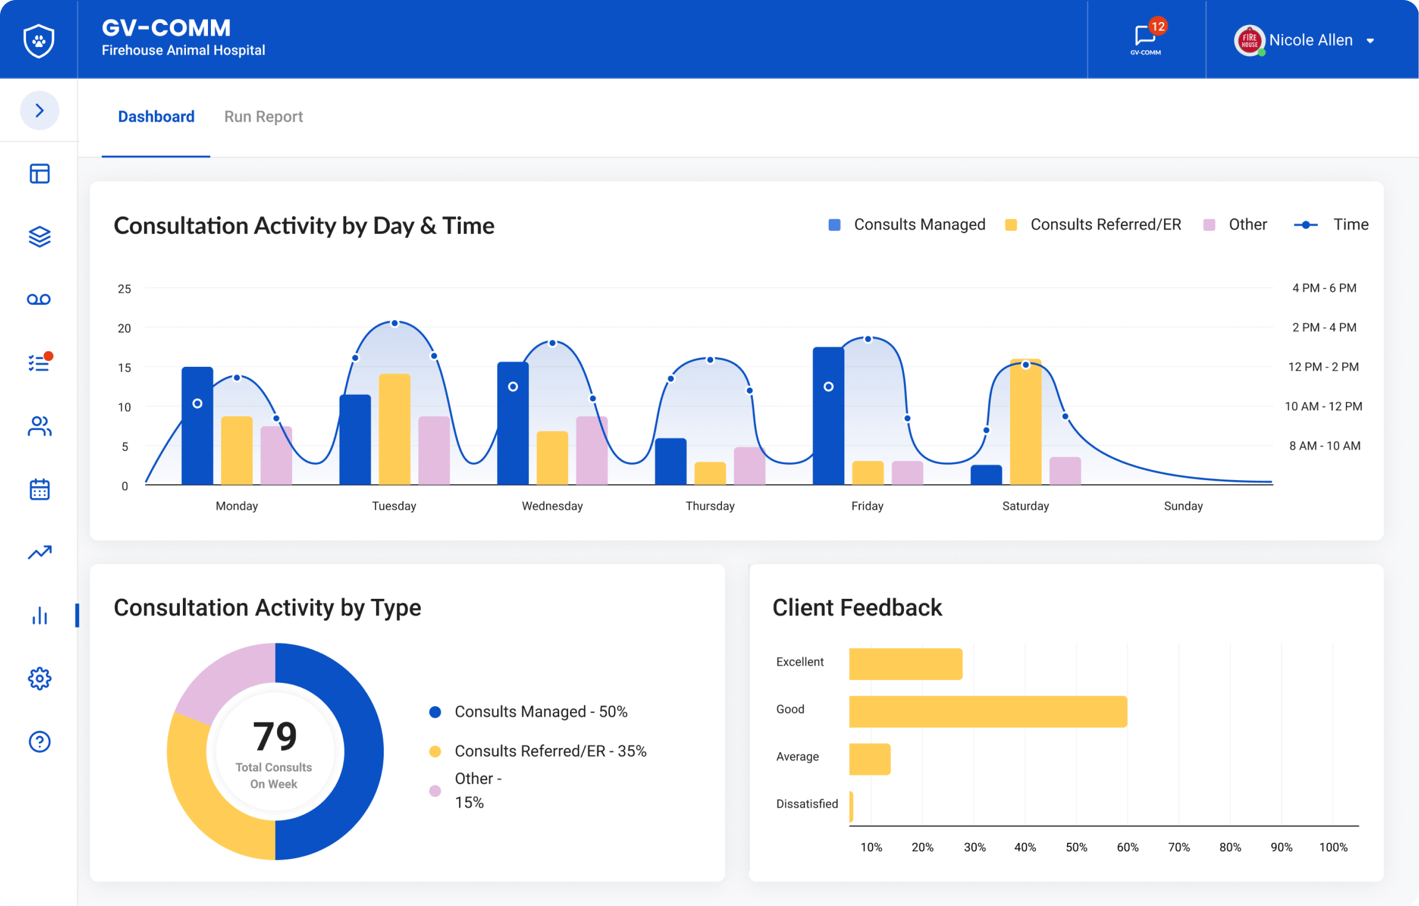Viewport: 1419px width, 906px height.
Task: Click the 8 AM - 10 AM time label
Action: click(x=1325, y=446)
